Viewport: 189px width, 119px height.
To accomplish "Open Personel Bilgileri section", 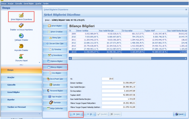I will click(x=55, y=91).
